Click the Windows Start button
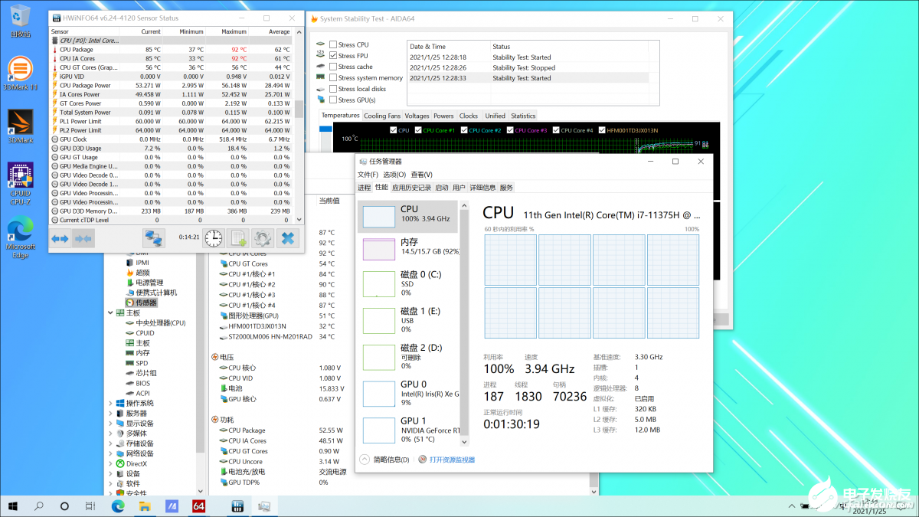 click(13, 506)
